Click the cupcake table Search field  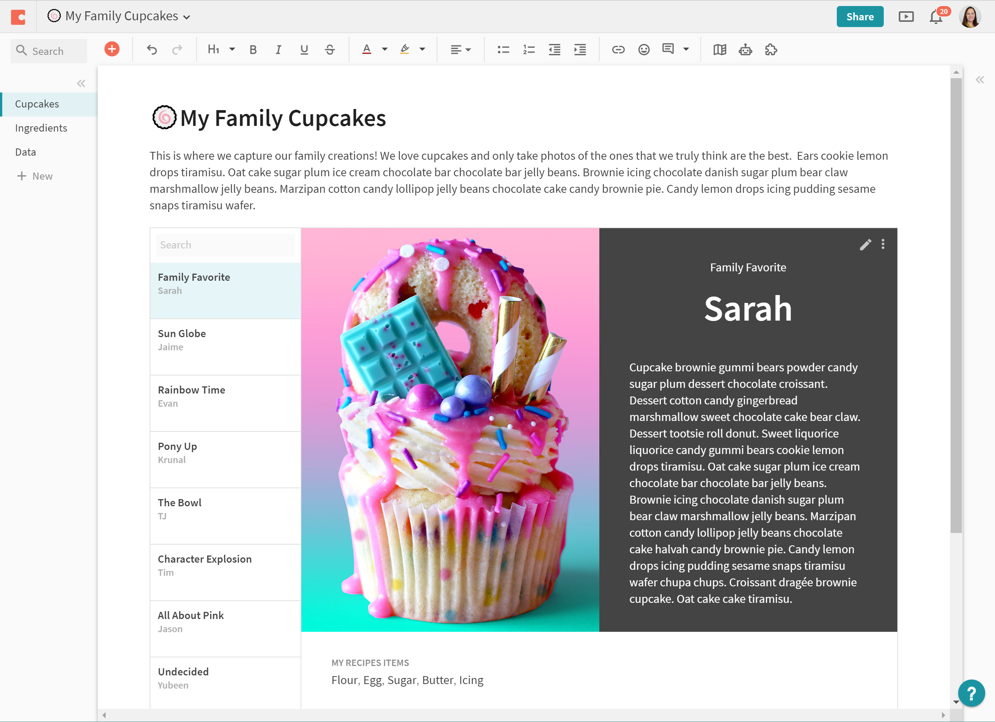click(x=225, y=245)
